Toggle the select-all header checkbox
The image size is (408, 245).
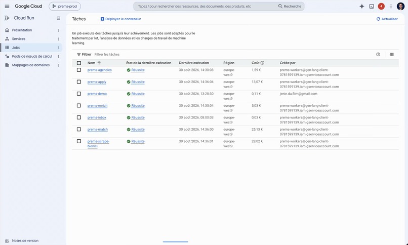pos(79,63)
